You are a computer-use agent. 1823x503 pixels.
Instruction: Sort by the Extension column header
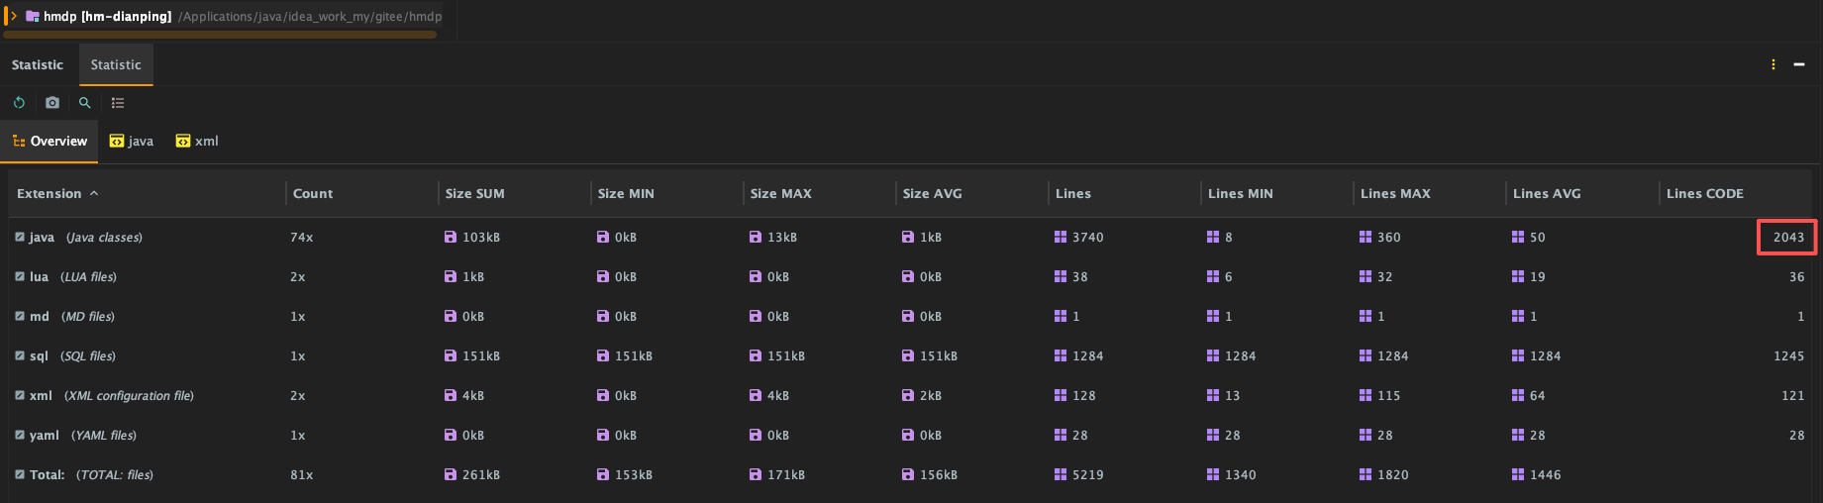coord(50,194)
